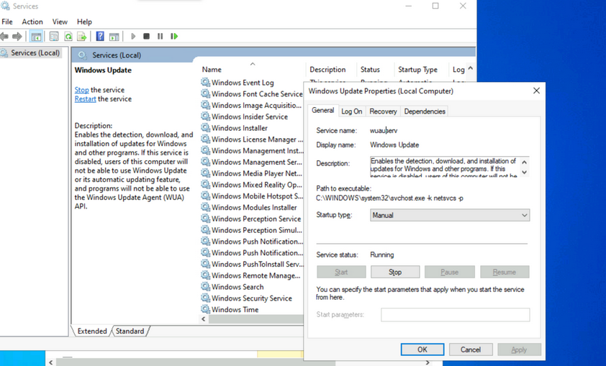Click the Apply button
606x366 pixels.
click(519, 349)
